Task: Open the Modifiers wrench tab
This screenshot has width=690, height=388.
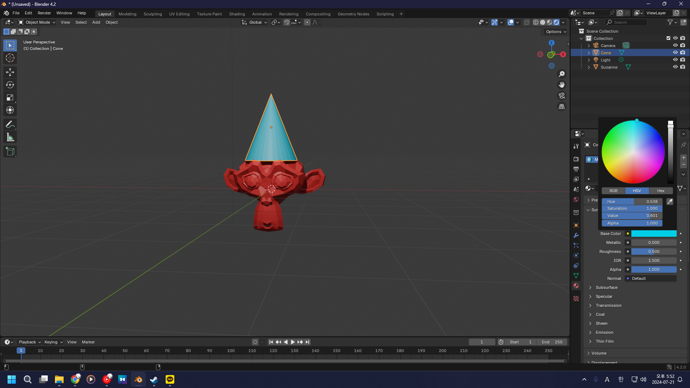Action: (x=576, y=235)
